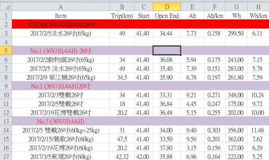Screen dimensions: 269x160
Task: Click the 'Ah/km' header cell
Action: 215,15
